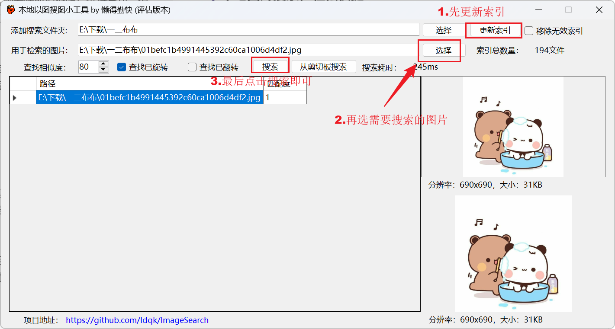Click the 用于检索的图片 label
The height and width of the screenshot is (329, 615).
(x=39, y=51)
